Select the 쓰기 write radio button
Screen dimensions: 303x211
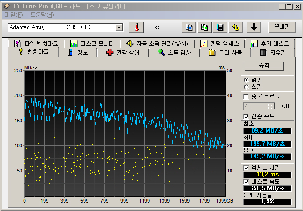click(x=247, y=87)
